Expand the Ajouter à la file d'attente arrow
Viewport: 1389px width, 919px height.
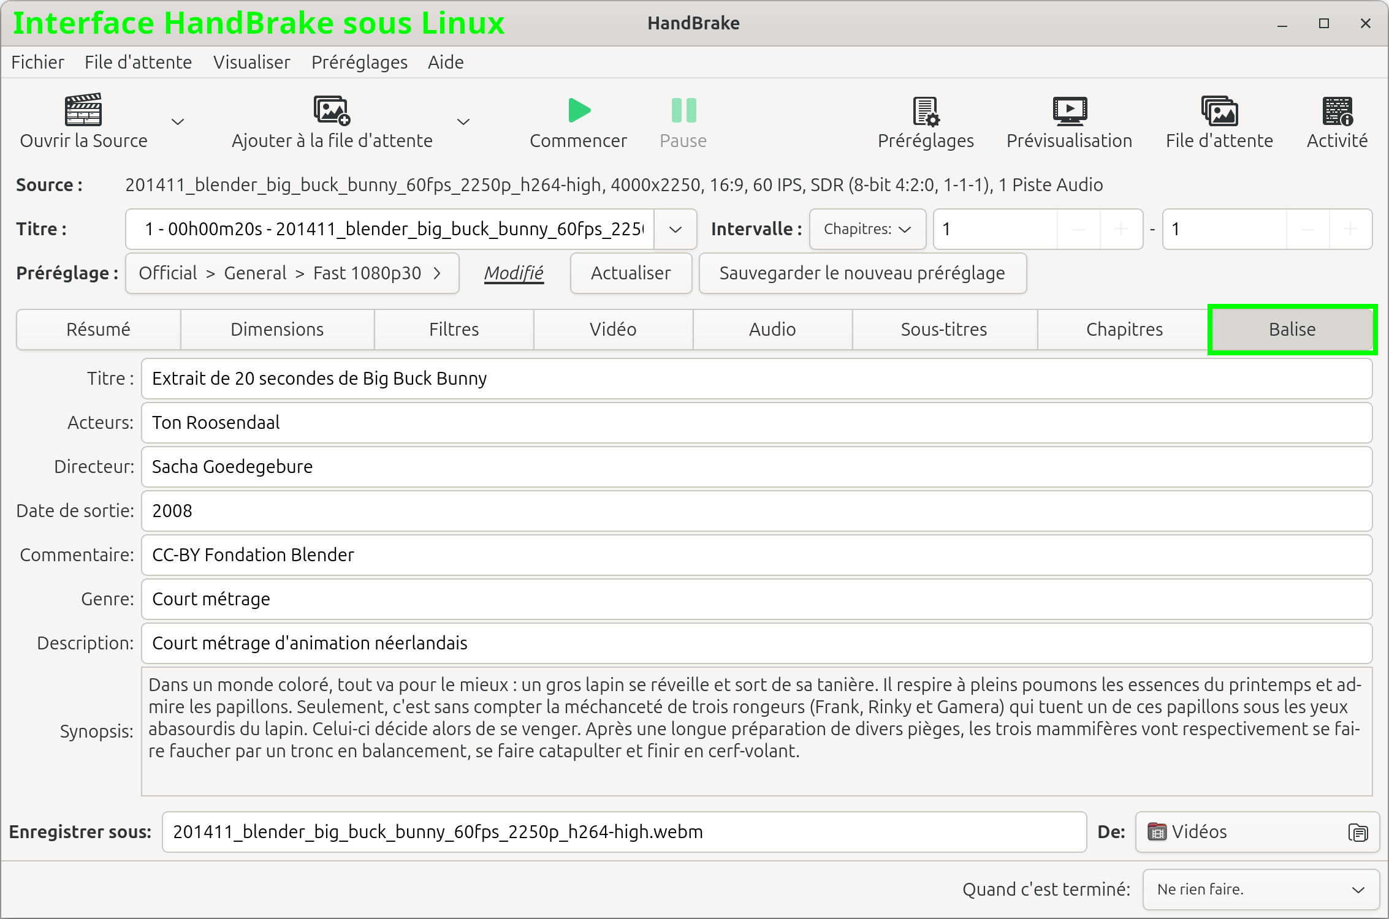(464, 122)
